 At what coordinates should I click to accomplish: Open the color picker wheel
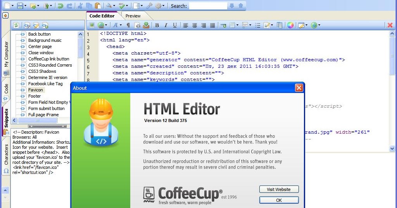click(290, 25)
